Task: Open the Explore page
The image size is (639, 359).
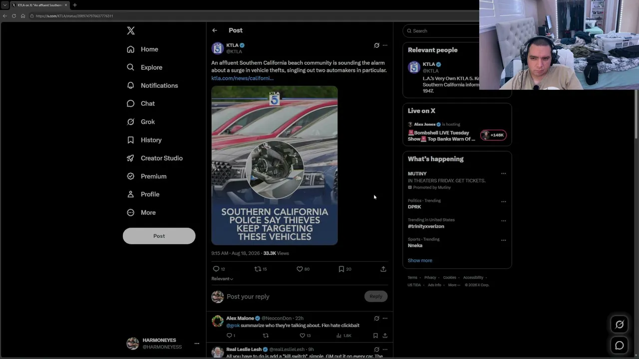Action: pyautogui.click(x=144, y=67)
